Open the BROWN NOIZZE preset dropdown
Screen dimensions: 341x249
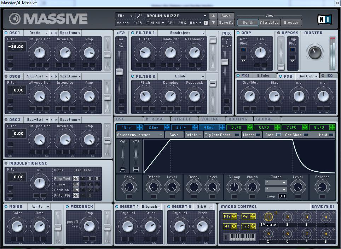(176, 16)
